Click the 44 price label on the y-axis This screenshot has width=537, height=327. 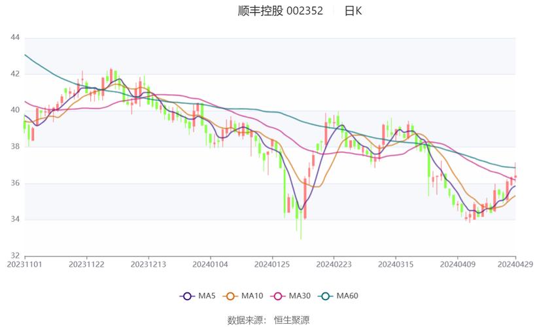coord(15,38)
